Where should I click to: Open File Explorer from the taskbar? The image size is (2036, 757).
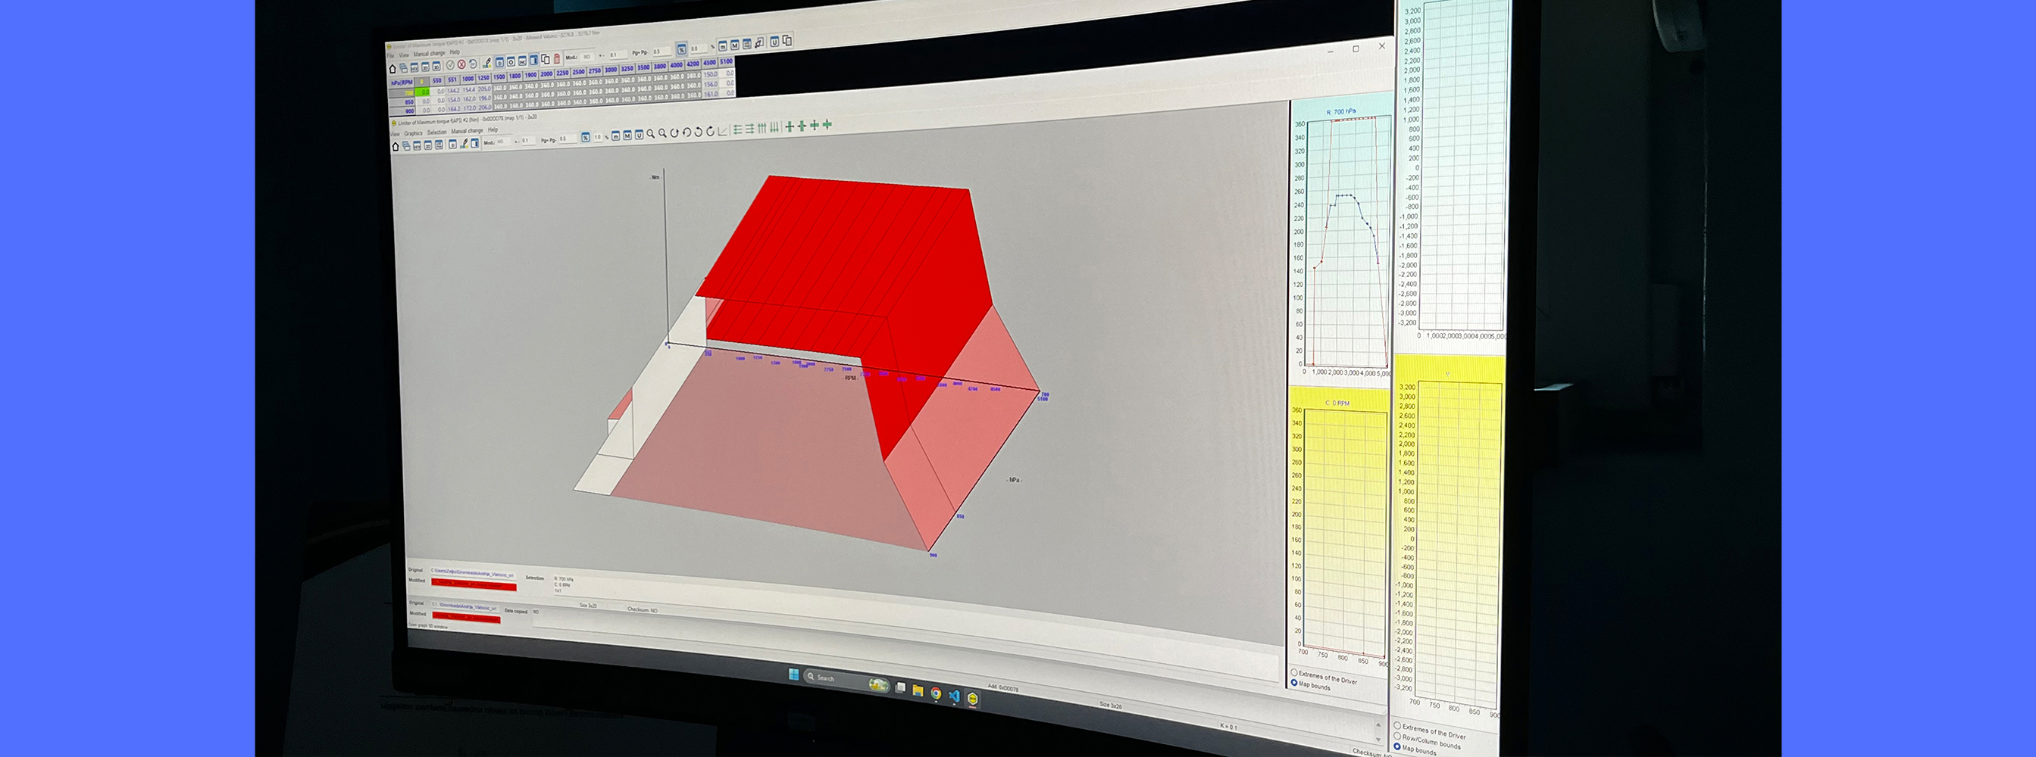tap(918, 690)
